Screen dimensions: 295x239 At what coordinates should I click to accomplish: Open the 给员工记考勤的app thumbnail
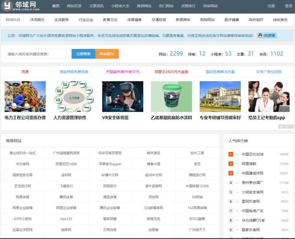[x=269, y=97]
